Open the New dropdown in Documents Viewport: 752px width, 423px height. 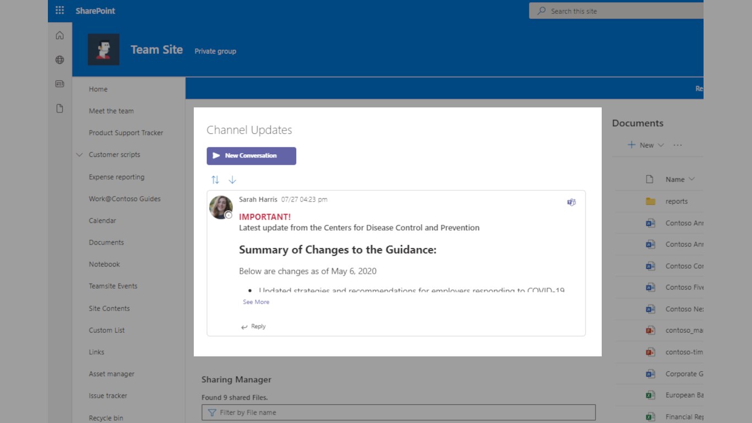pyautogui.click(x=646, y=145)
